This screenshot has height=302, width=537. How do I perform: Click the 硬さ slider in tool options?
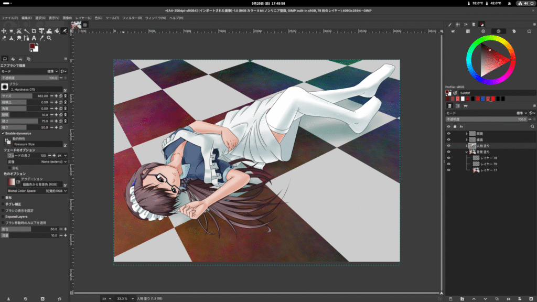25,121
